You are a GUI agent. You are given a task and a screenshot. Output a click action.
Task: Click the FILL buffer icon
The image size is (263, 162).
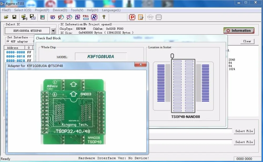[x=86, y=17]
